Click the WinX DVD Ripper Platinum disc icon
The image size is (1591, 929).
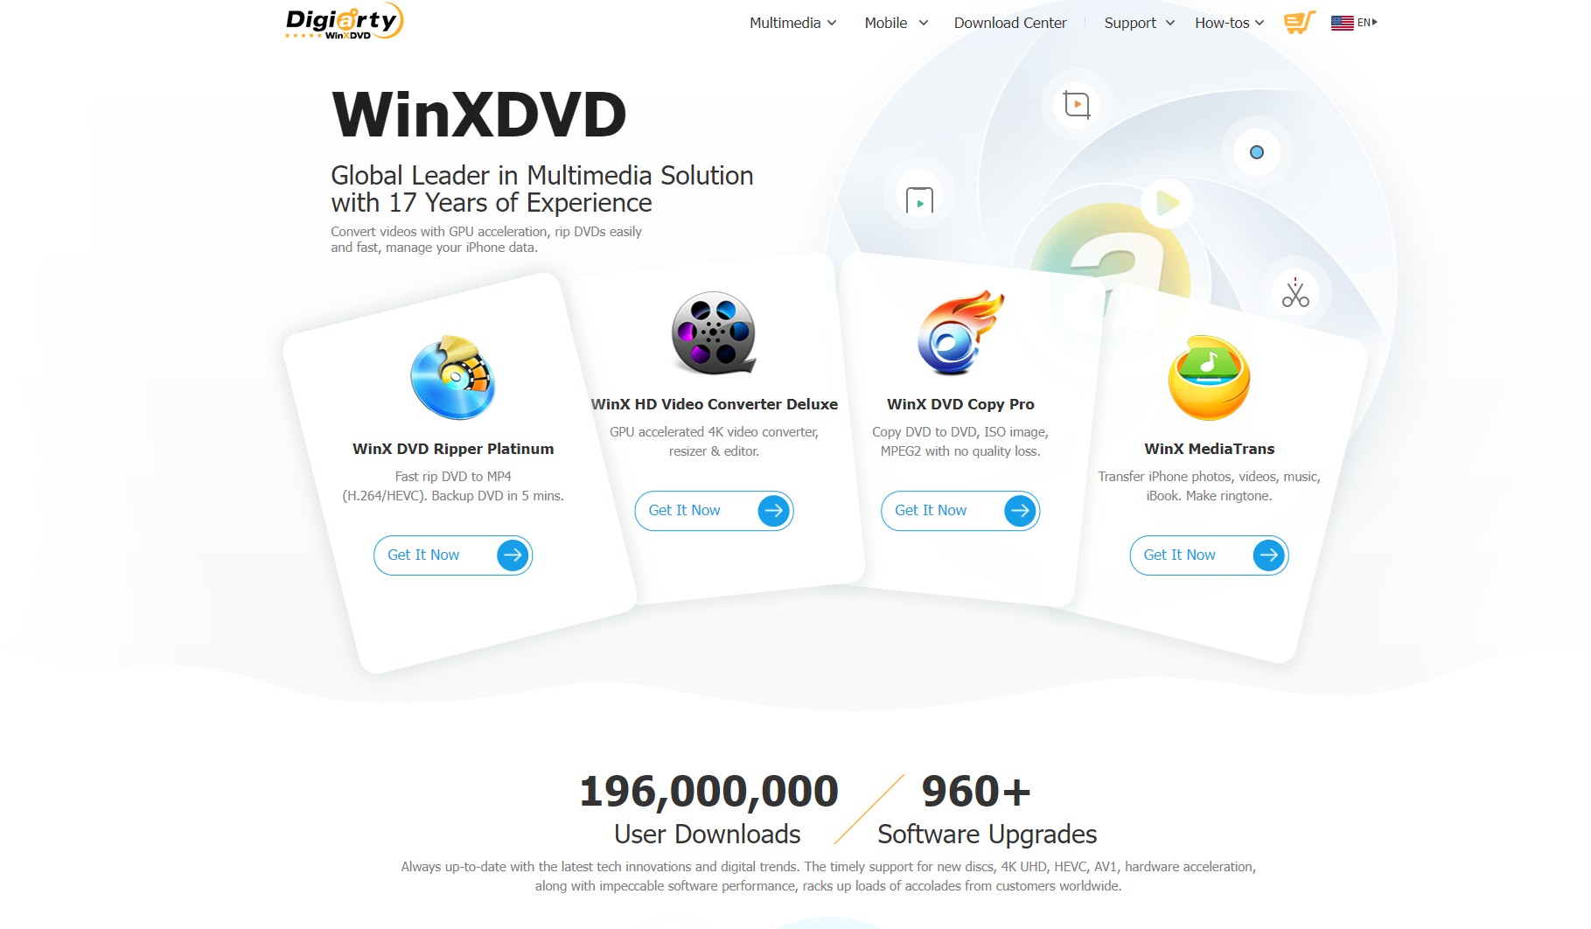(453, 377)
